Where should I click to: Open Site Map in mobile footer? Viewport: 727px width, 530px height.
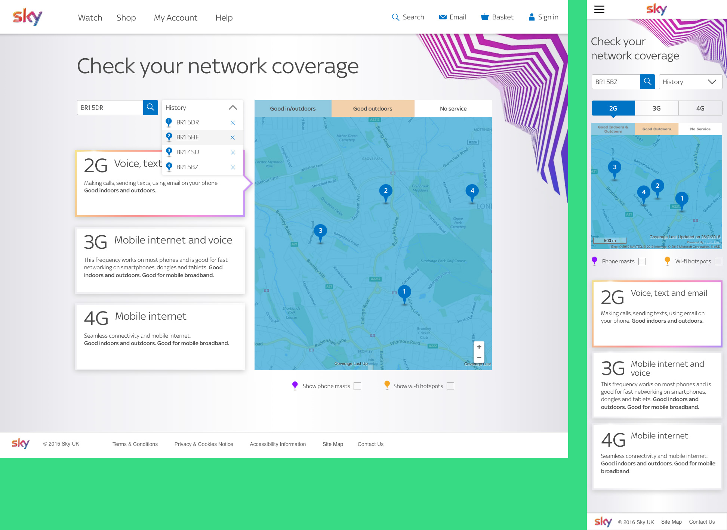671,522
